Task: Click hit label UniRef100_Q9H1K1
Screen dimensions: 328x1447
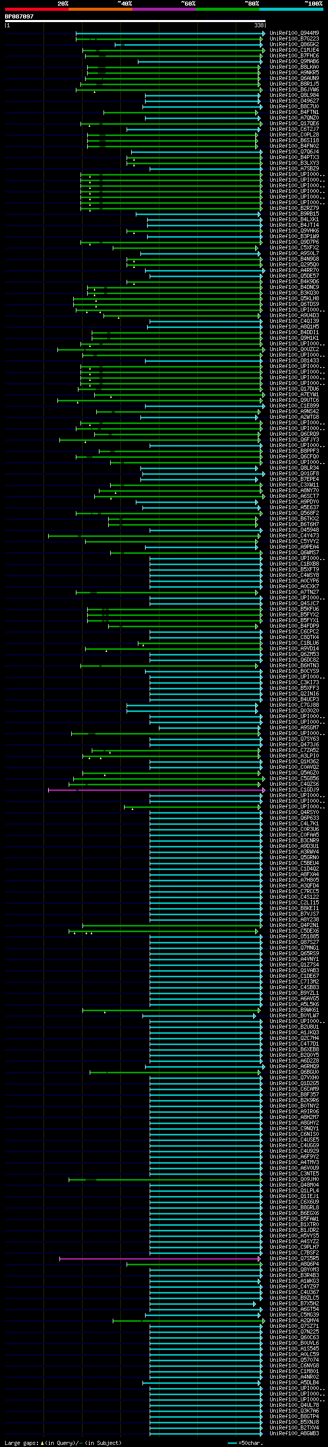Action: [294, 338]
